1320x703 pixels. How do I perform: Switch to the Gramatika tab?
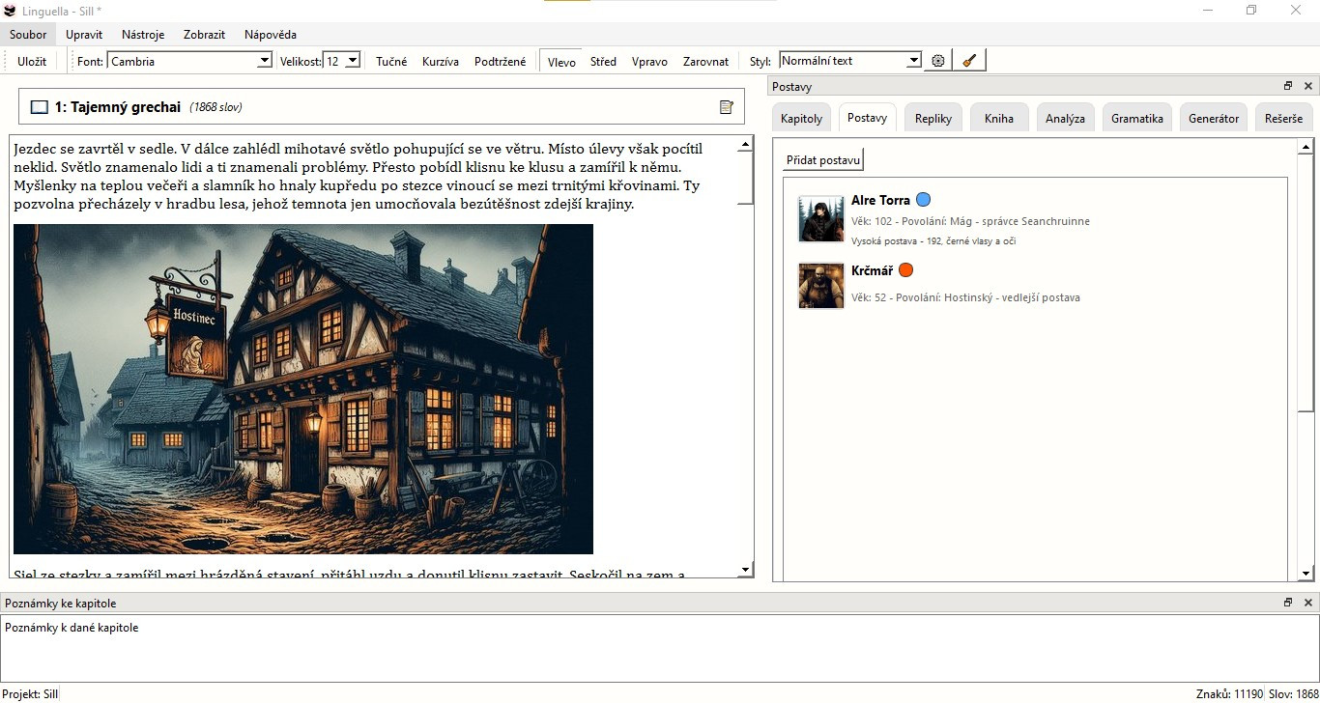coord(1136,119)
